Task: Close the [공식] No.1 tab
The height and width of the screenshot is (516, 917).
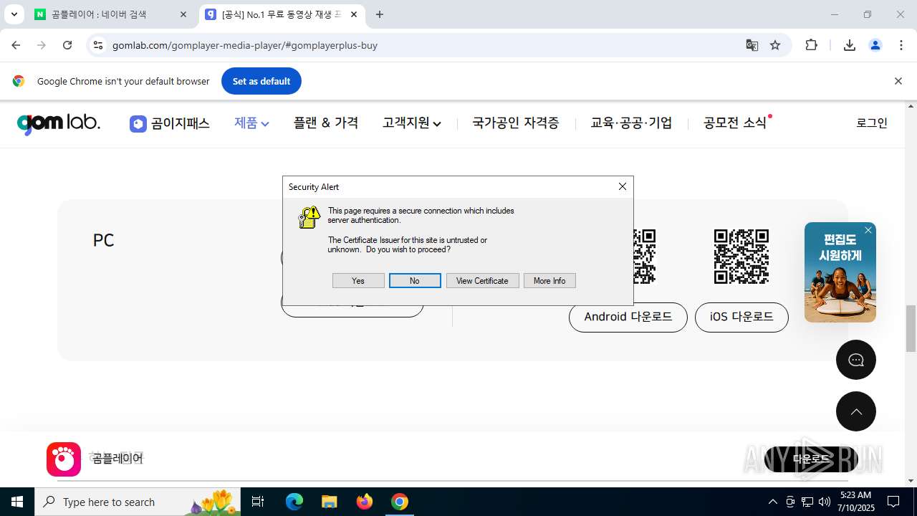Action: [x=354, y=14]
